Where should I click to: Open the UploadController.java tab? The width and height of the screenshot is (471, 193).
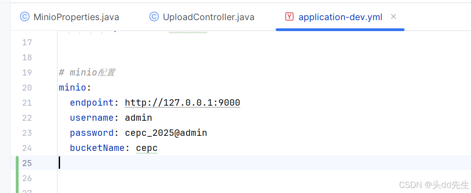202,17
